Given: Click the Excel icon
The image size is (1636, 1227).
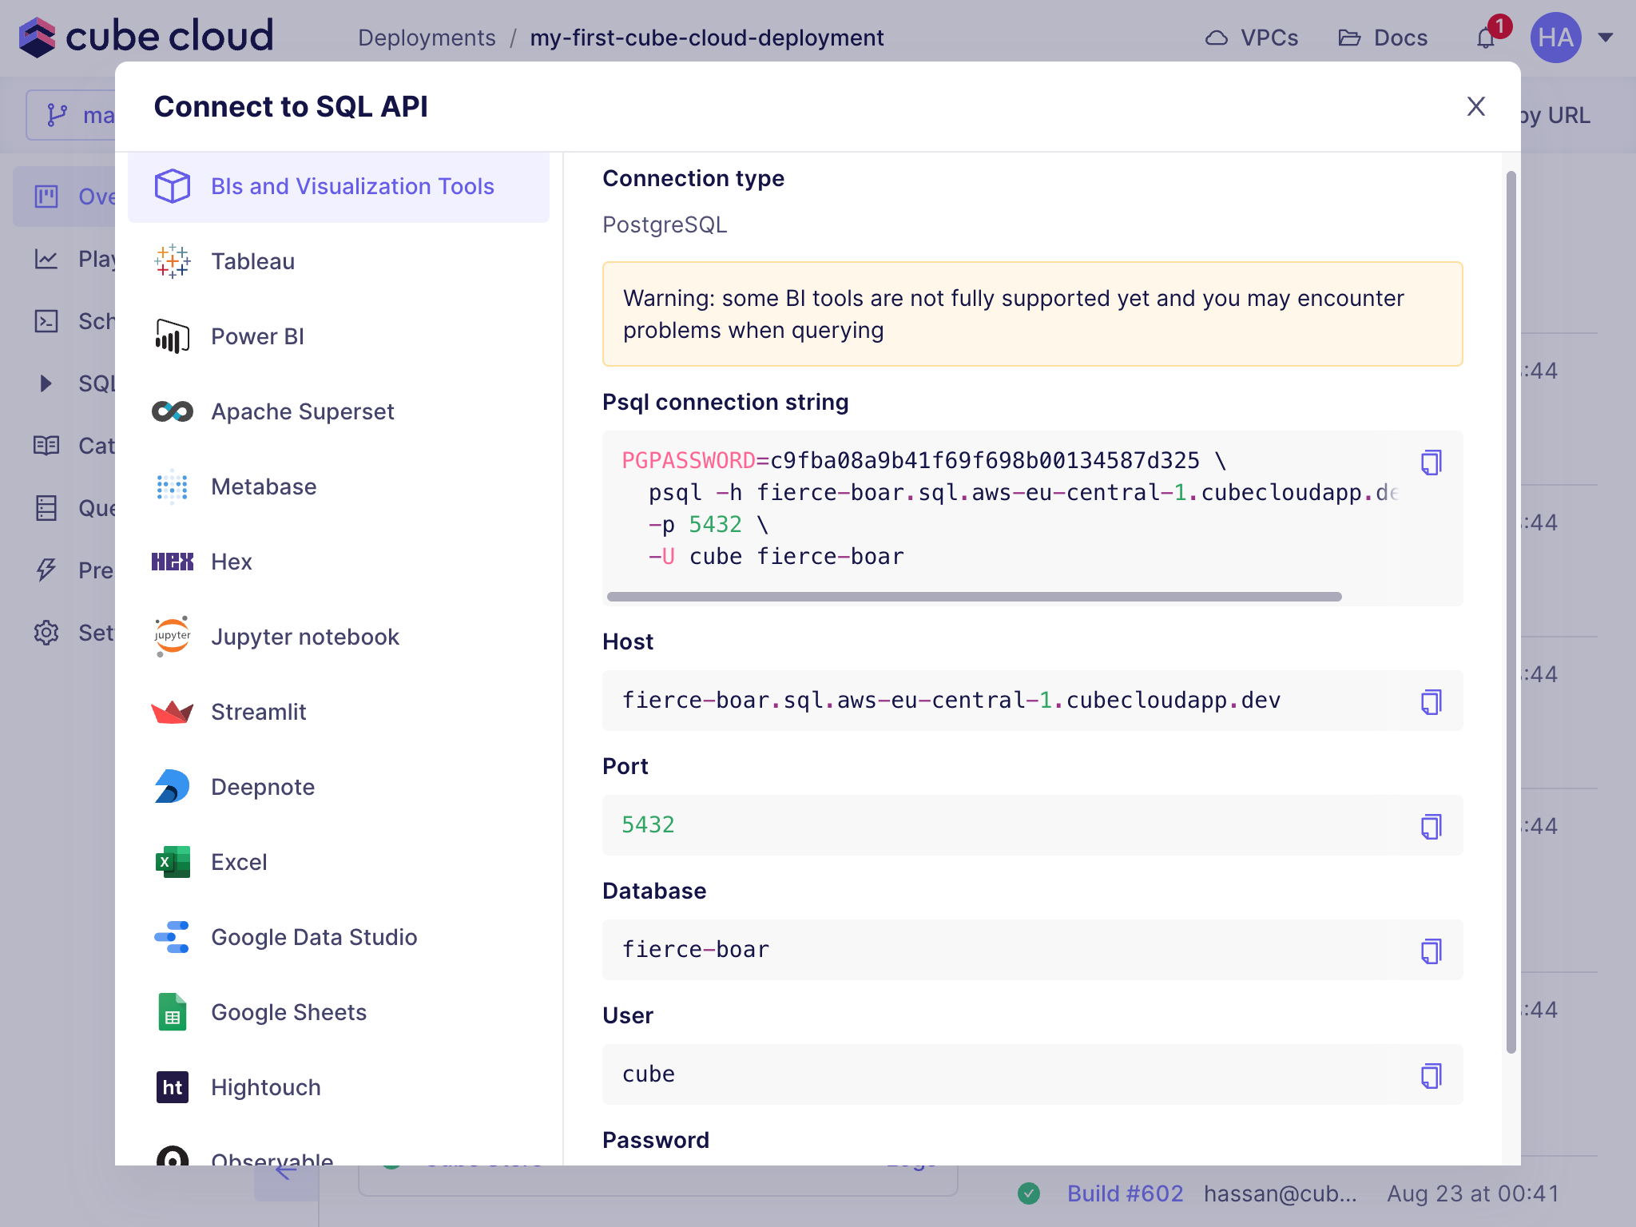Looking at the screenshot, I should pyautogui.click(x=173, y=862).
